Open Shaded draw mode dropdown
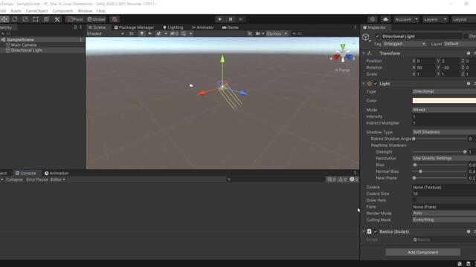476x267 pixels. (x=106, y=33)
